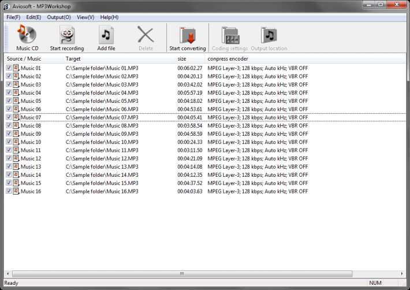The image size is (410, 290).
Task: Toggle the Music 09 checkbox
Action: pyautogui.click(x=9, y=133)
